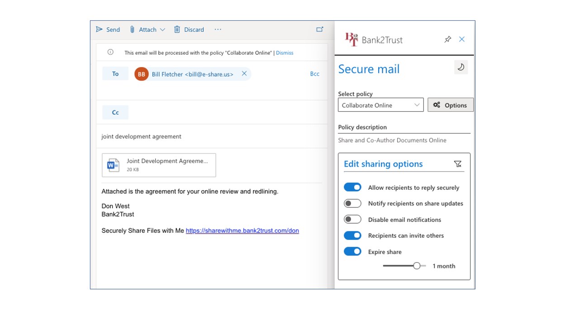The height and width of the screenshot is (326, 579).
Task: Open the more actions ellipsis menu
Action: click(218, 29)
